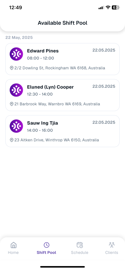Open Sauw Ing Tjia 14:00 - 16:00 shift

[x=62, y=131]
